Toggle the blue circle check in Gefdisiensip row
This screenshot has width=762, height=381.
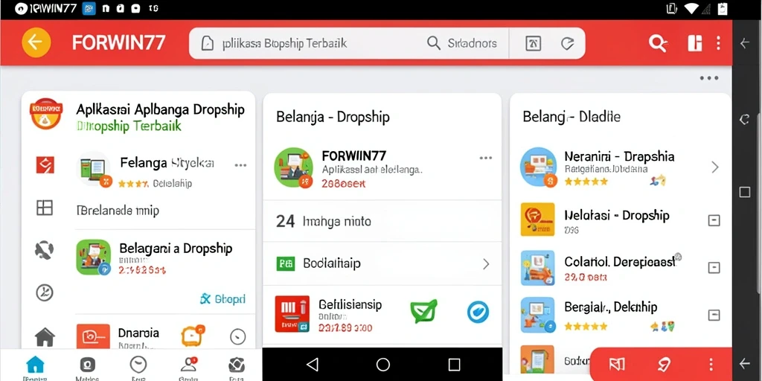(x=478, y=312)
